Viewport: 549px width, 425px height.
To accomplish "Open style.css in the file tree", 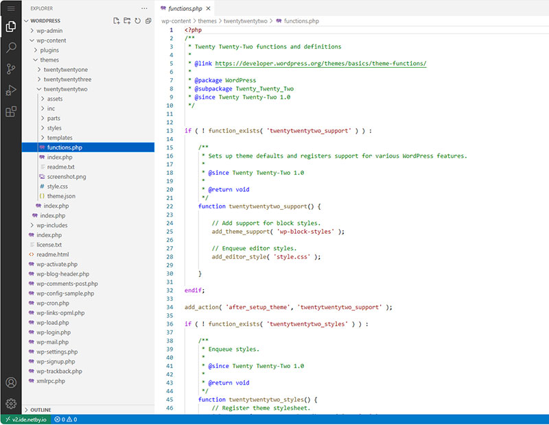I will point(57,186).
